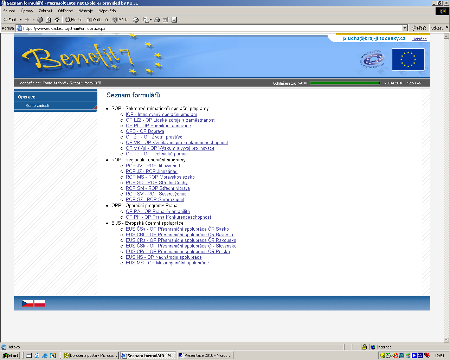Click the Zpět back button
The height and width of the screenshot is (360, 450).
tap(10, 20)
